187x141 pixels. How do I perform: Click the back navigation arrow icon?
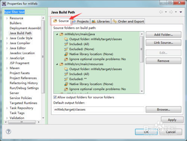coord(161,12)
